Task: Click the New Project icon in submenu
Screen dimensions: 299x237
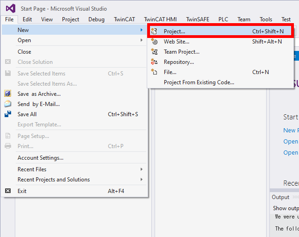Action: [x=155, y=31]
